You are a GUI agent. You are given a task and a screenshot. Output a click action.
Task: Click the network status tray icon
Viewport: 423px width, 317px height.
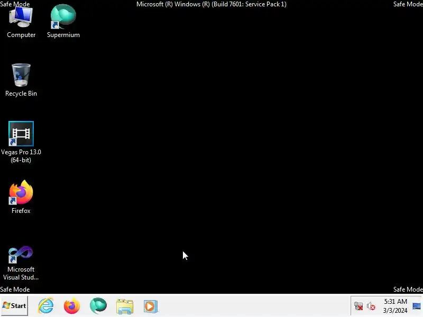pos(358,306)
